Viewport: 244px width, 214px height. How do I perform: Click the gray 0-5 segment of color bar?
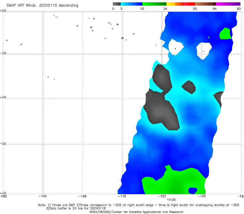coord(117,4)
